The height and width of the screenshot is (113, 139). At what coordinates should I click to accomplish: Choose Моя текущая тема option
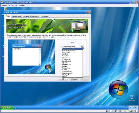tap(72, 51)
